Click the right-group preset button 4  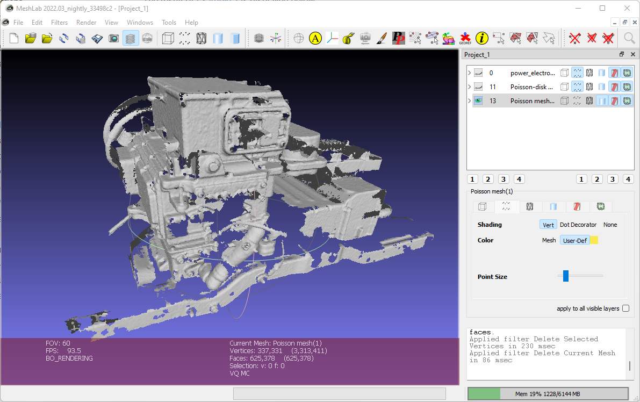628,179
